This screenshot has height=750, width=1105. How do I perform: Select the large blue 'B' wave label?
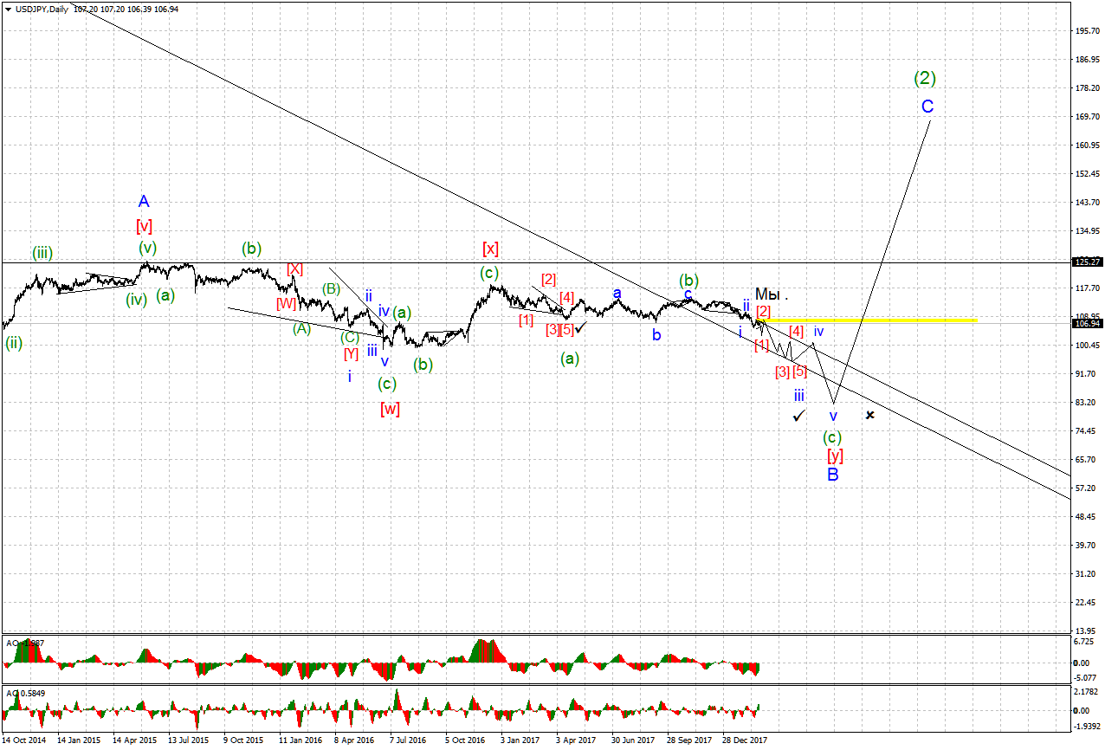(x=832, y=475)
